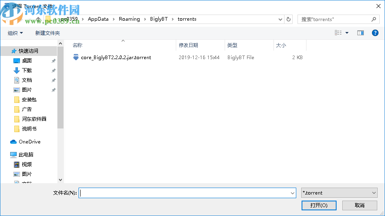This screenshot has height=216, width=385.
Task: Open the 组织 (Organize) menu
Action: pos(15,33)
